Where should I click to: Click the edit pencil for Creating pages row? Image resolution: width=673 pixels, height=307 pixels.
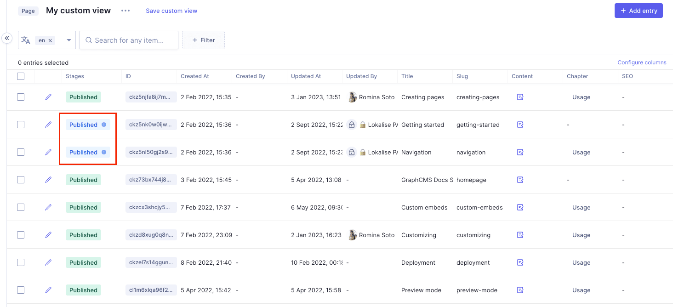click(48, 97)
